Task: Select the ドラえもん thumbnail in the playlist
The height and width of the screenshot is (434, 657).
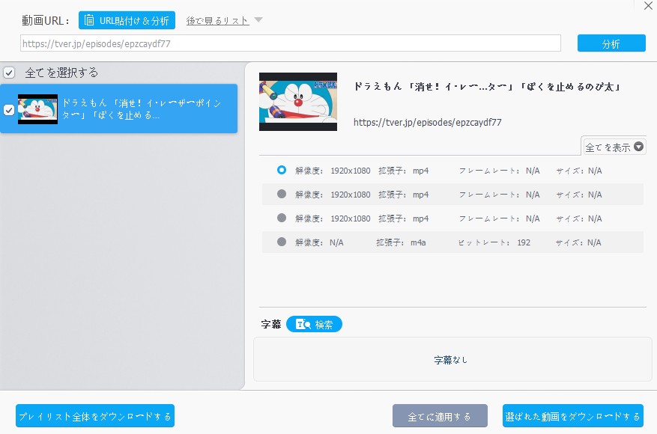Action: 37,109
